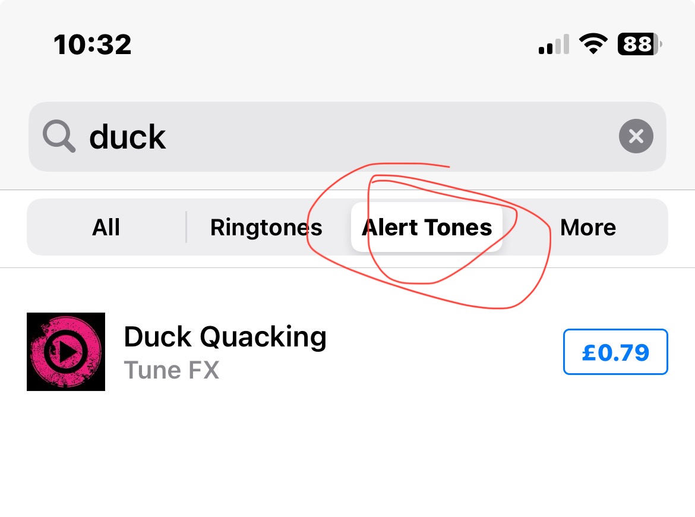Tap the cellular signal bars icon

(554, 45)
